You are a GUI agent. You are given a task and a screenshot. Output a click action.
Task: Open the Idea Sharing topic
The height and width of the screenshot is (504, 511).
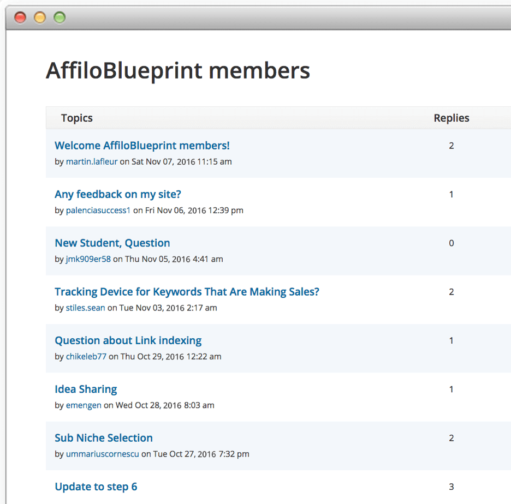click(86, 389)
